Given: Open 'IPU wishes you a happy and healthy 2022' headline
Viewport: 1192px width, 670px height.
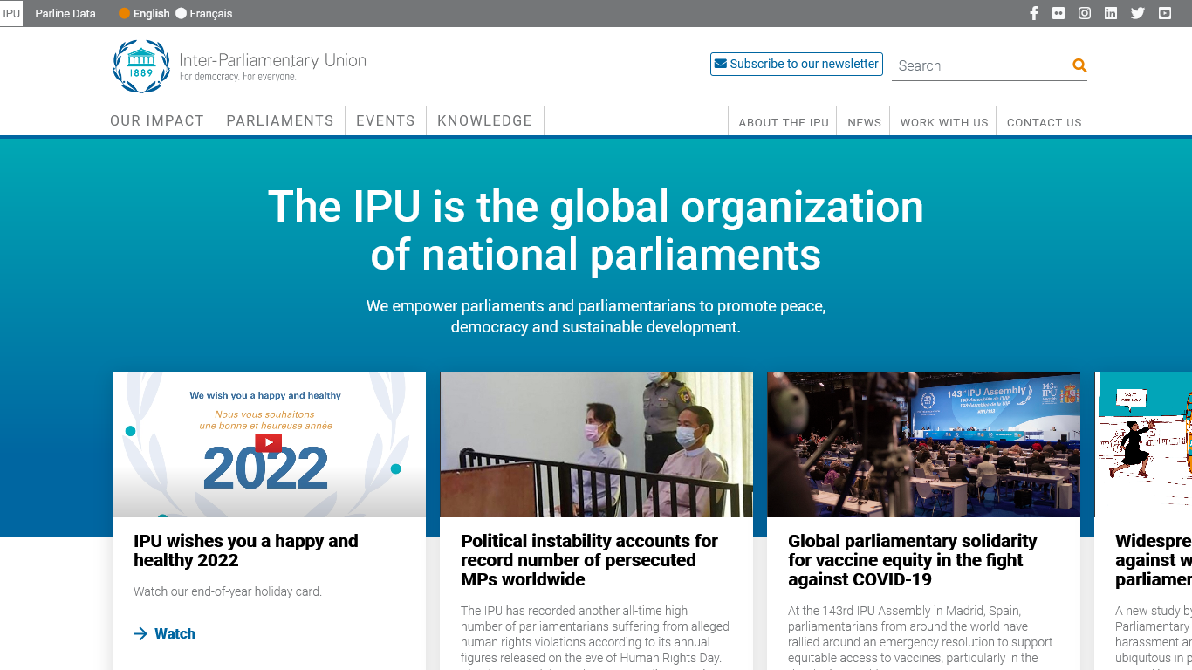Looking at the screenshot, I should click(x=246, y=550).
